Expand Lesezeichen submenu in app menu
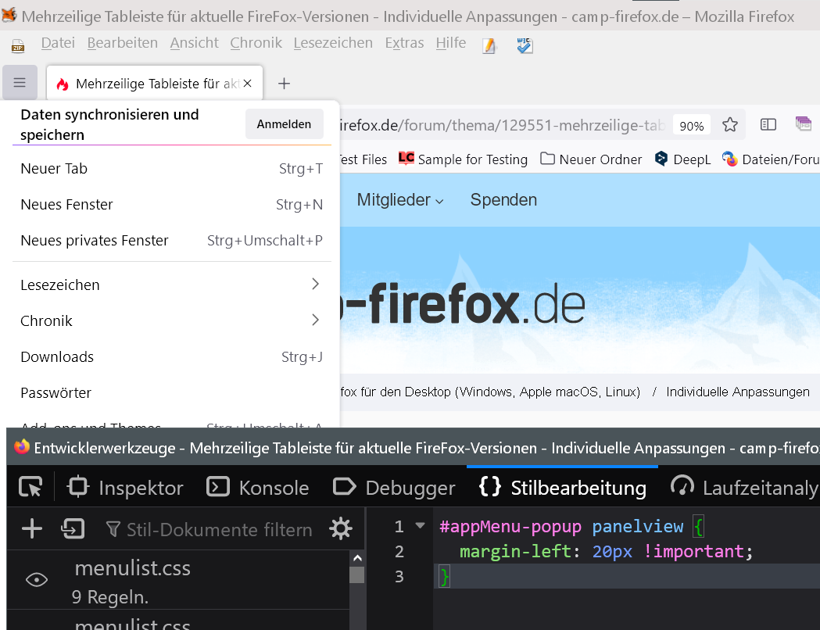820x630 pixels. click(171, 285)
